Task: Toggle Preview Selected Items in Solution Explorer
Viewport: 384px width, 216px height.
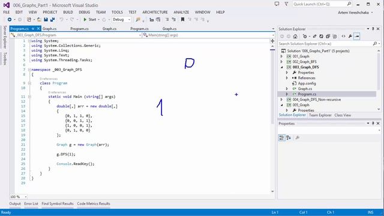Action: (x=357, y=36)
